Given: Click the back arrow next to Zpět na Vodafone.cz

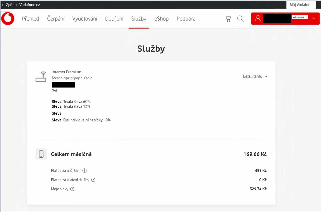Looking at the screenshot, I should coord(3,5).
